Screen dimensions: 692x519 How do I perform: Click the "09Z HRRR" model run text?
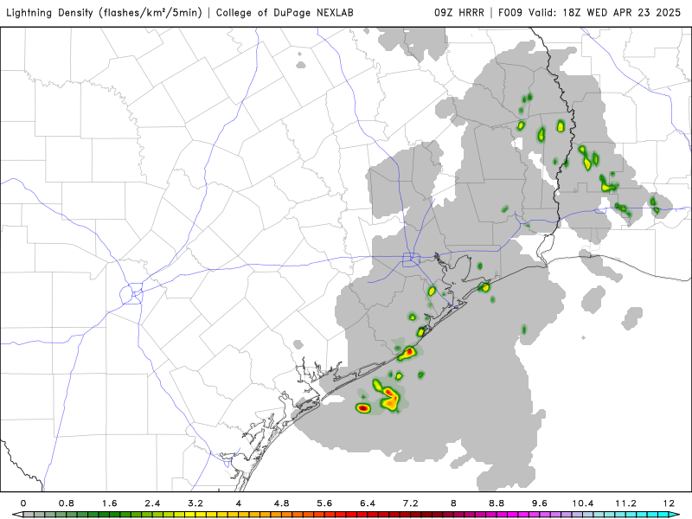pos(459,13)
